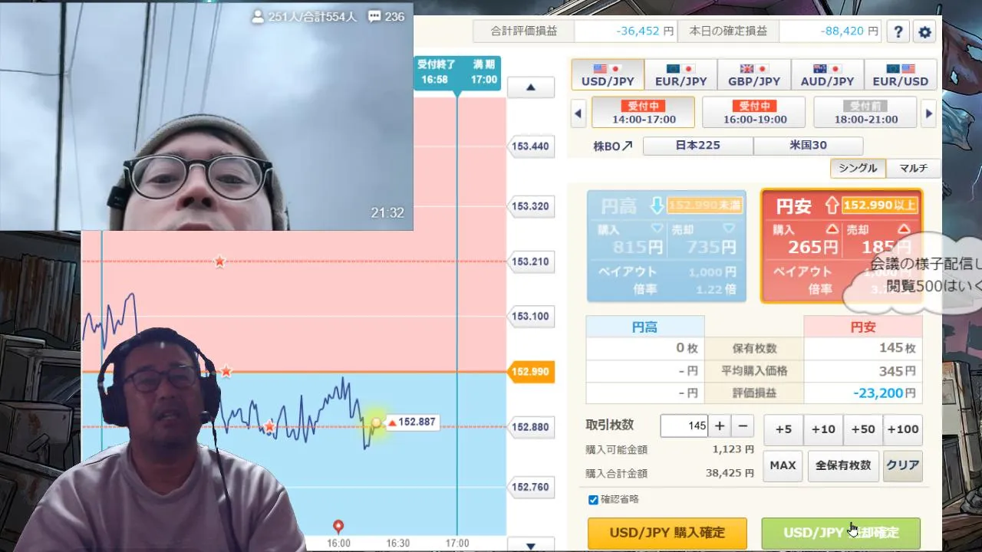Increase trade quantity with plus button
The image size is (982, 552).
click(720, 426)
